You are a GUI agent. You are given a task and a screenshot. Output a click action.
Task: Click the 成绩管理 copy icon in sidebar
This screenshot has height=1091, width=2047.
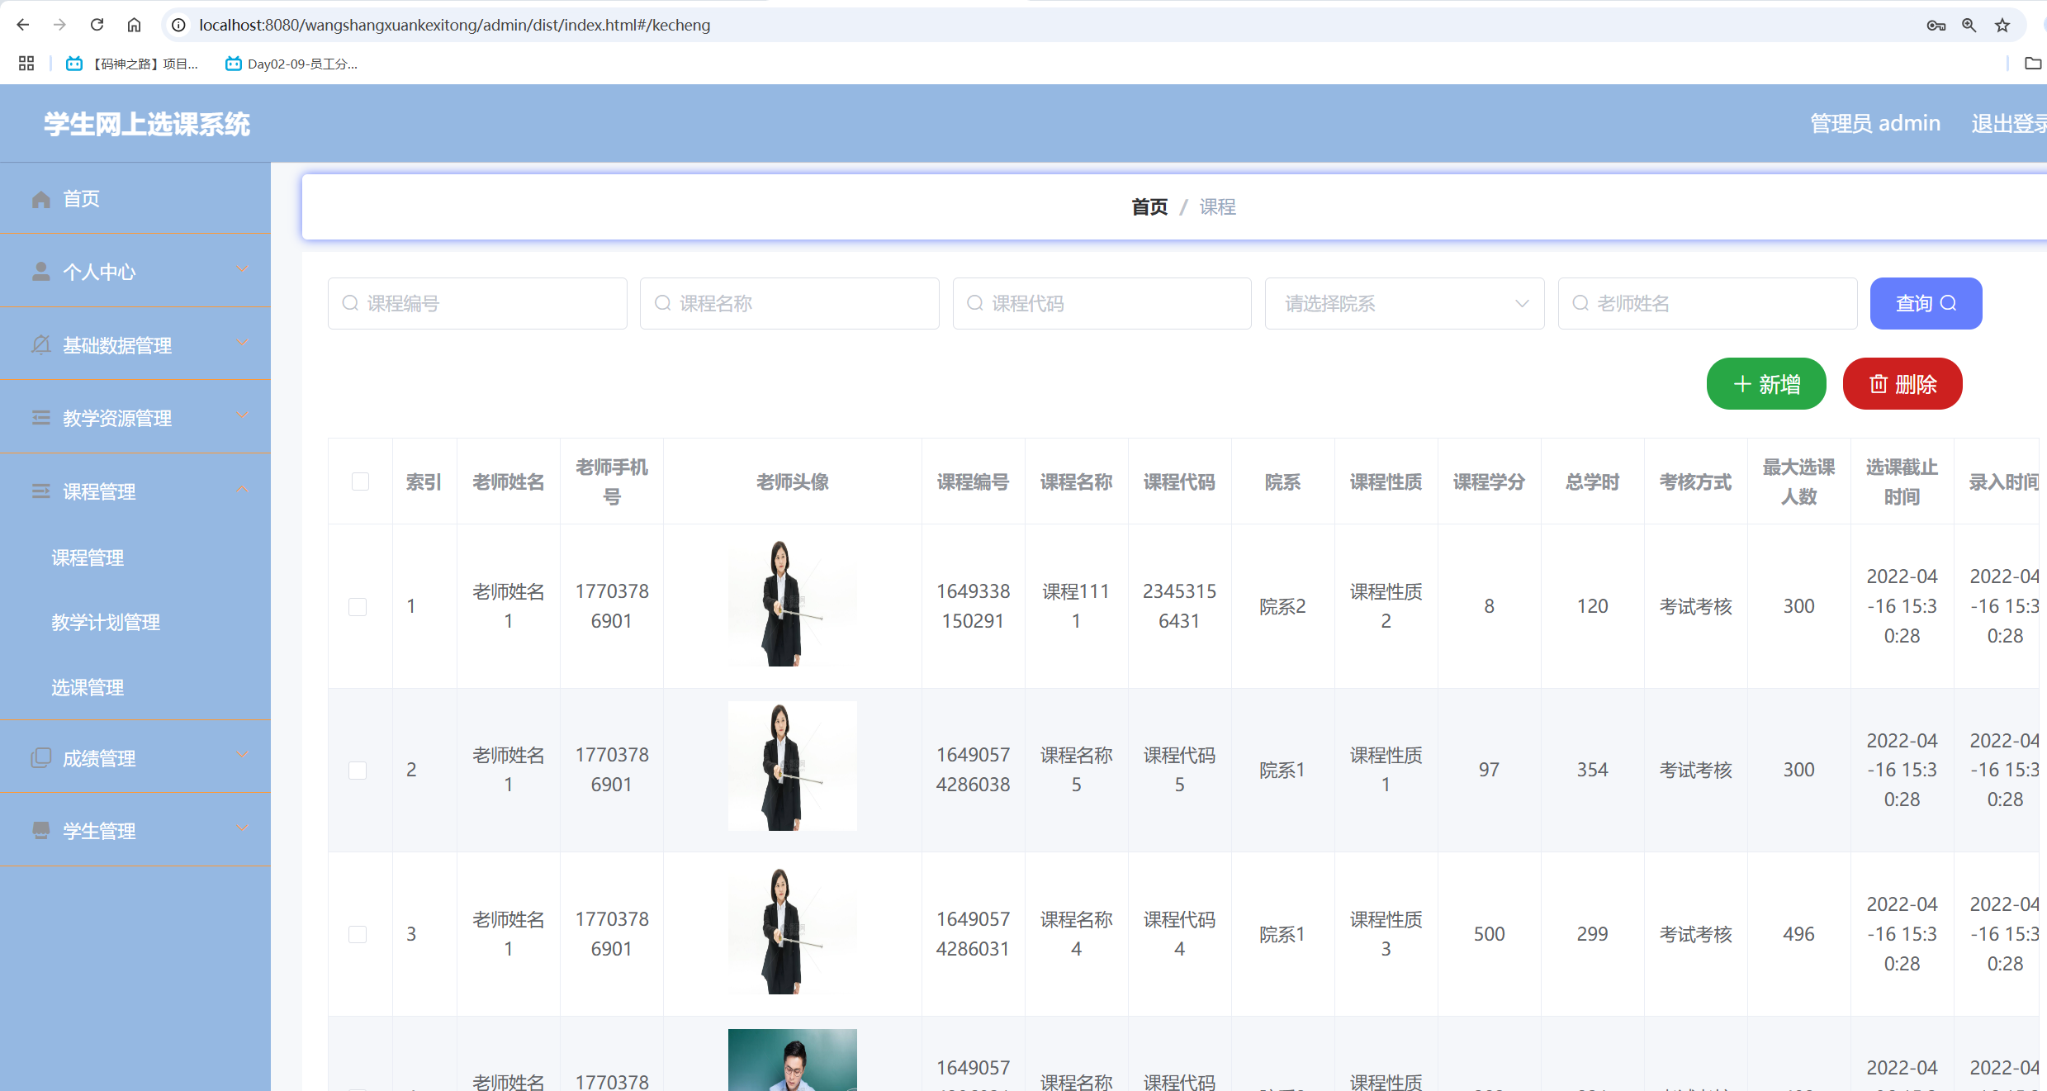41,758
